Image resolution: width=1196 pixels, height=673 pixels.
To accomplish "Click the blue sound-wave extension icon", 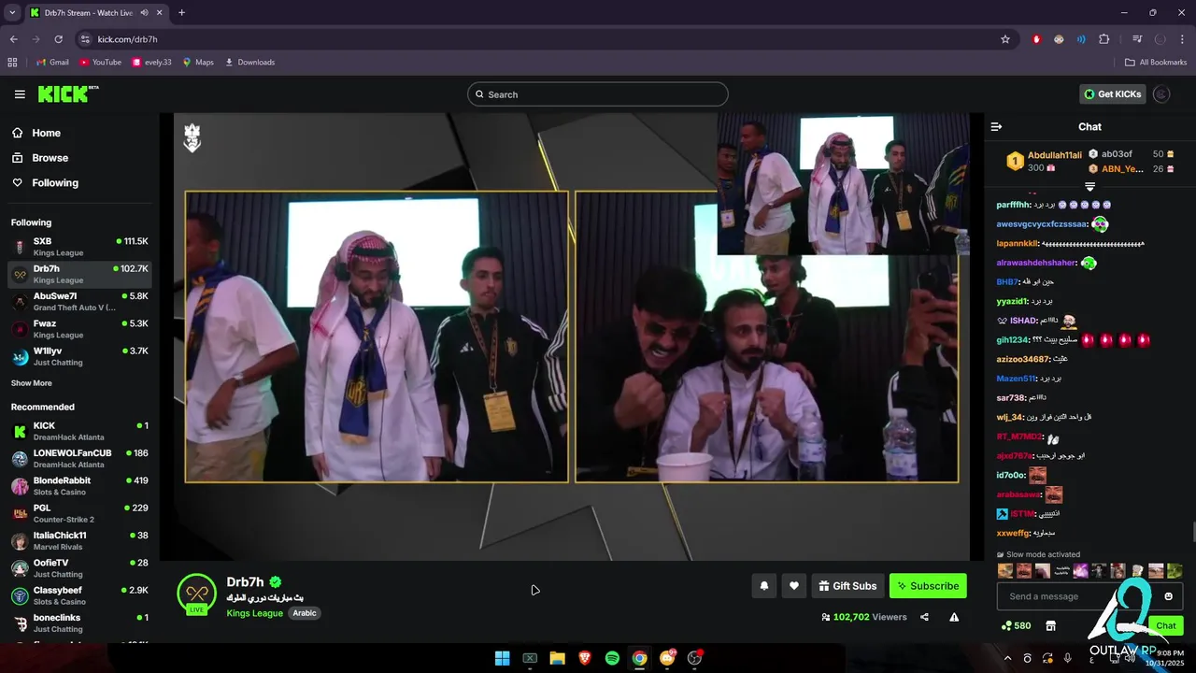I will 1081,39.
